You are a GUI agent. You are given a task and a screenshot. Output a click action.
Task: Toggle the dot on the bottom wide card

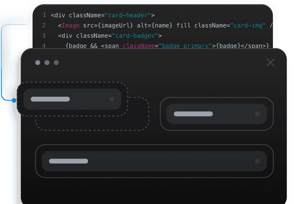pos(257,161)
